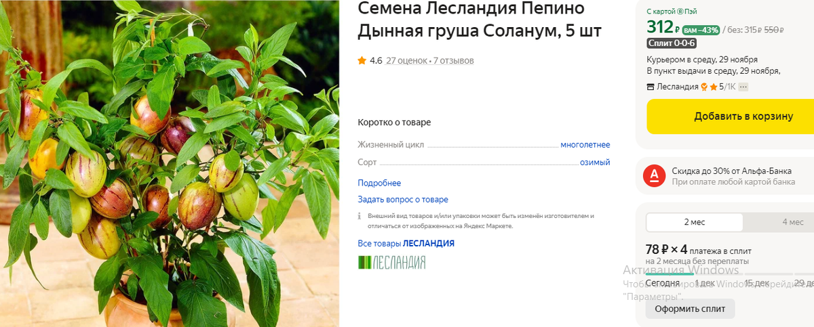This screenshot has width=814, height=327.
Task: Click the shop icon before Лесландия seller
Action: pyautogui.click(x=651, y=87)
